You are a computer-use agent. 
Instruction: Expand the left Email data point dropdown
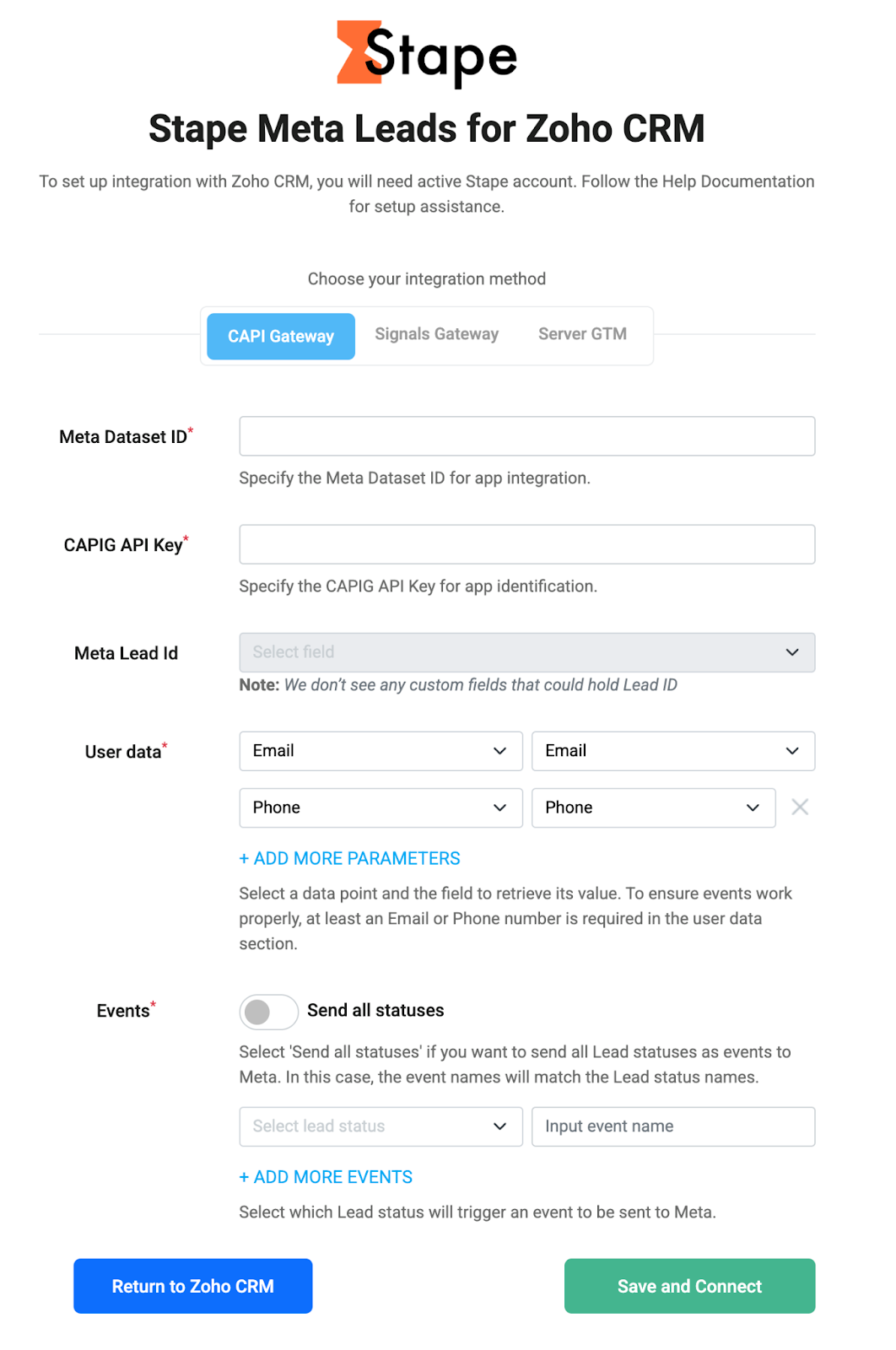pyautogui.click(x=381, y=751)
